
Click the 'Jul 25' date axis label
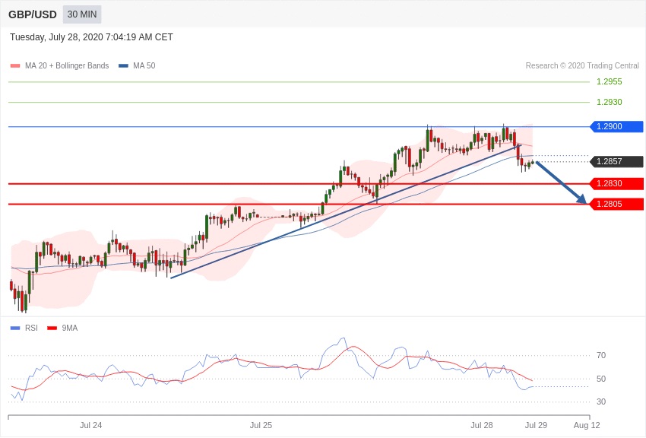[261, 425]
